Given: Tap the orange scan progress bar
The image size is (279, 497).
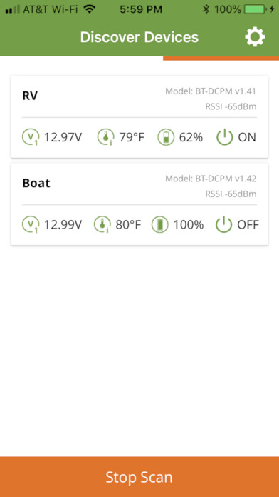Looking at the screenshot, I should pyautogui.click(x=221, y=58).
